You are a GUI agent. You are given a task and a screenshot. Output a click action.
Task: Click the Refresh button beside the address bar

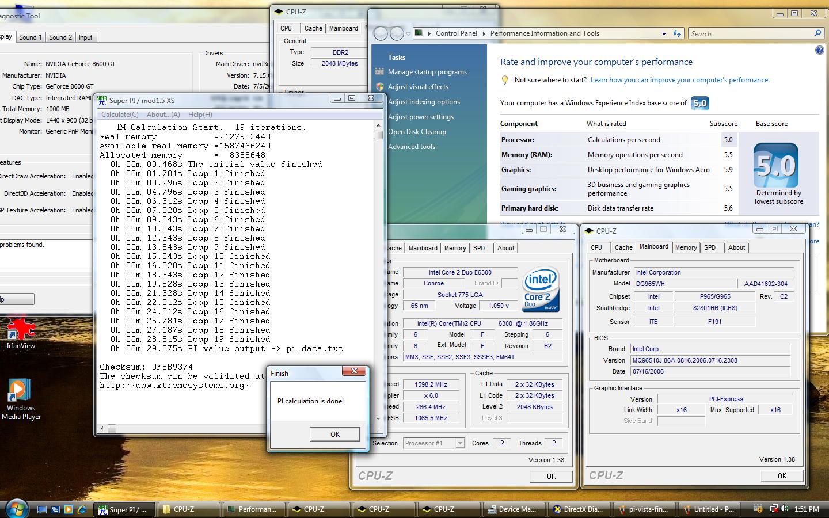[677, 33]
